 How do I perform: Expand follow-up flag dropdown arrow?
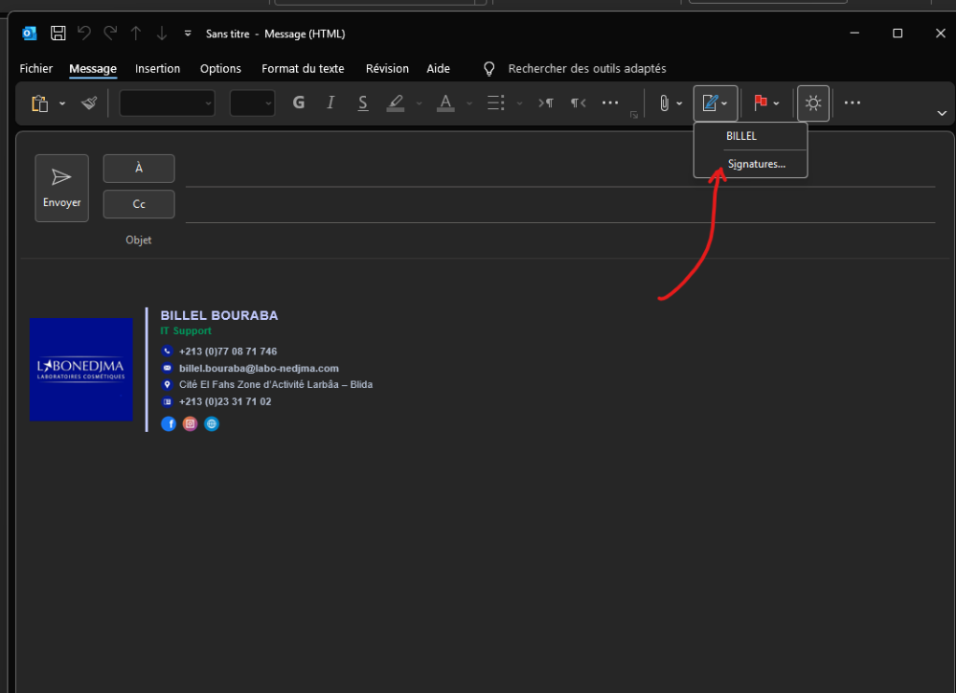(776, 104)
